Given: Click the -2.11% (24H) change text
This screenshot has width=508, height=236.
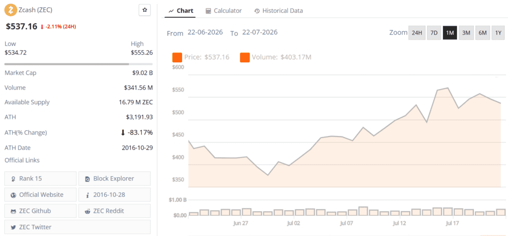Looking at the screenshot, I should pos(61,27).
